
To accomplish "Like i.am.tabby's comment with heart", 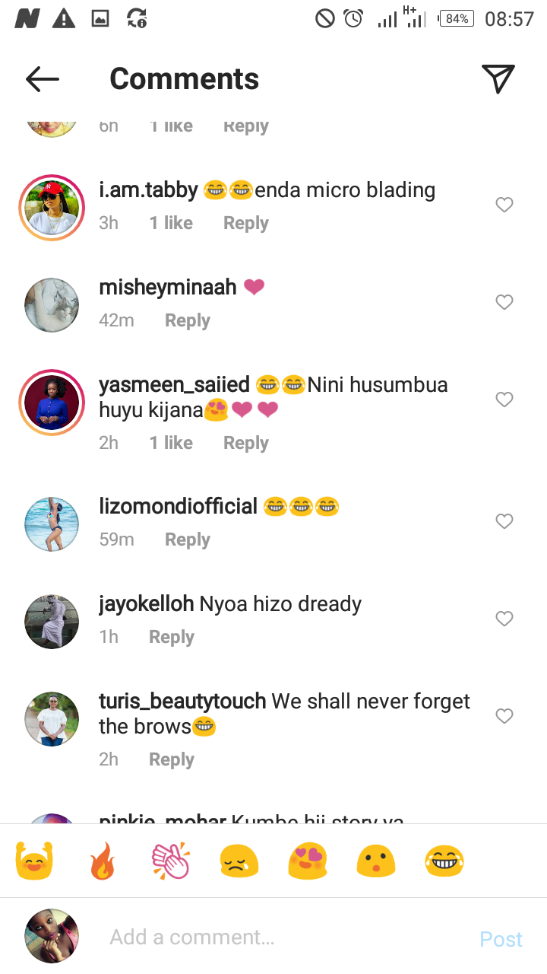I will (x=504, y=205).
